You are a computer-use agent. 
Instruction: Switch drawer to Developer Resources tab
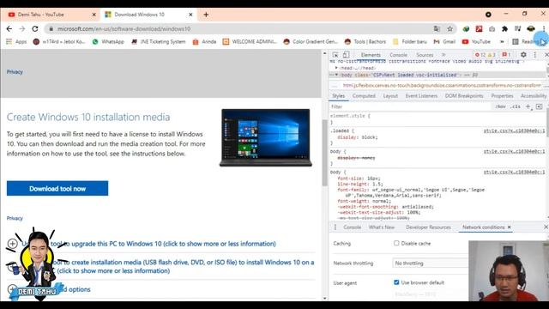point(428,227)
